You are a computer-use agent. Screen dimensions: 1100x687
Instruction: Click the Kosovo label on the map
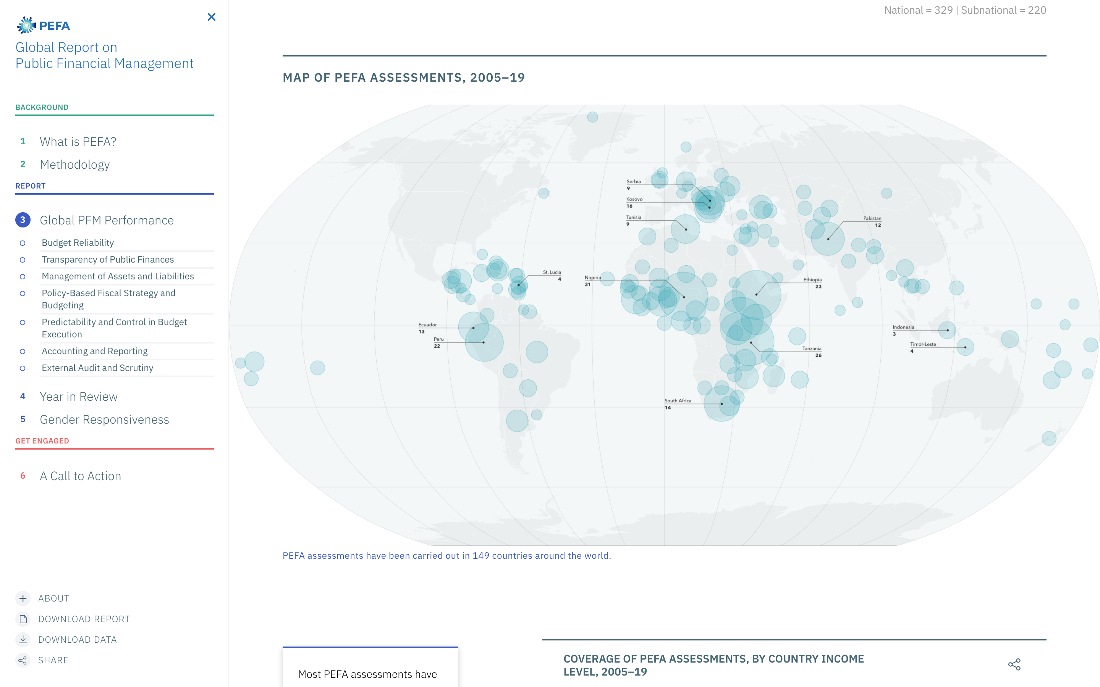(x=634, y=199)
